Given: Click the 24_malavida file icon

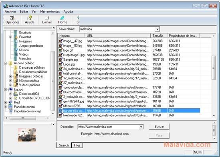Looking at the screenshot, I should coord(61,69).
